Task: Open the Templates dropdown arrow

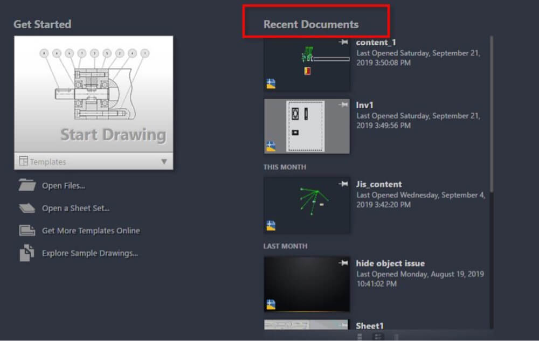Action: point(165,161)
